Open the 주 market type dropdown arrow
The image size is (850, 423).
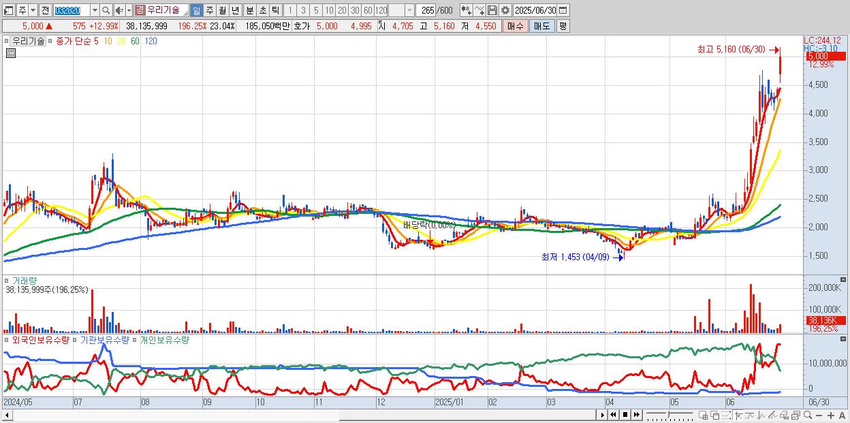click(33, 10)
